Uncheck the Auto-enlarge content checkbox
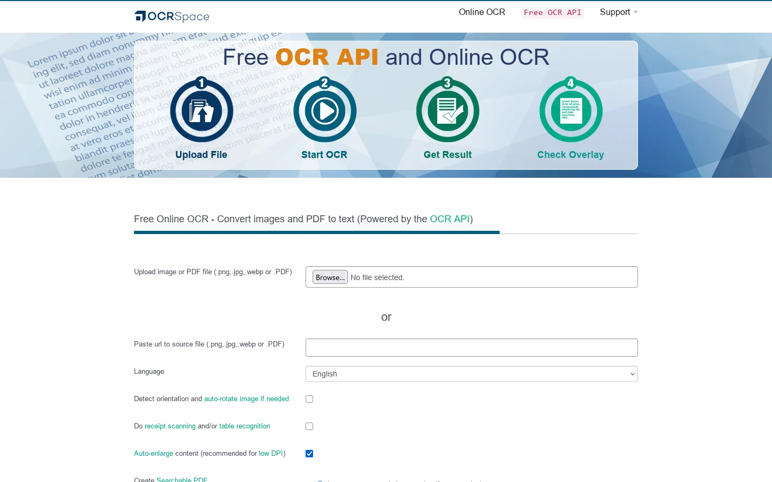This screenshot has width=772, height=482. click(x=309, y=454)
